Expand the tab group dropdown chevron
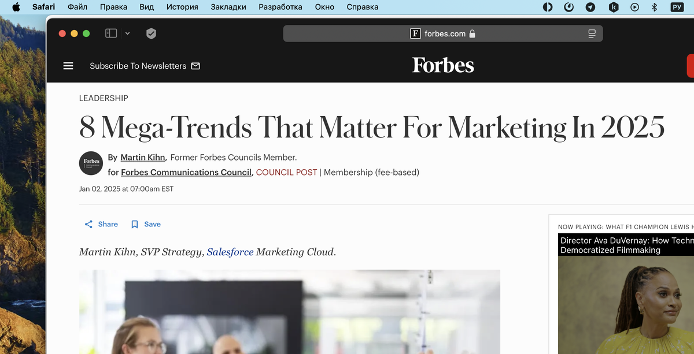 click(x=127, y=33)
